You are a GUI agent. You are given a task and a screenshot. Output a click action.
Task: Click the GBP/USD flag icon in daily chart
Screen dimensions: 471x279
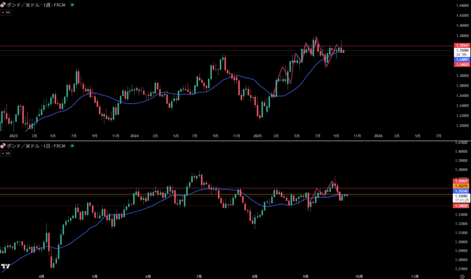point(3,146)
